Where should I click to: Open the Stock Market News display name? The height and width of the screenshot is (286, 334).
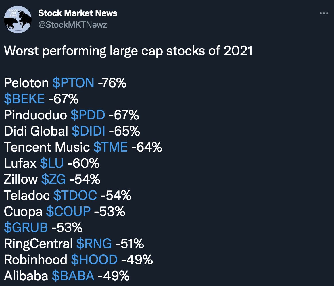click(78, 13)
